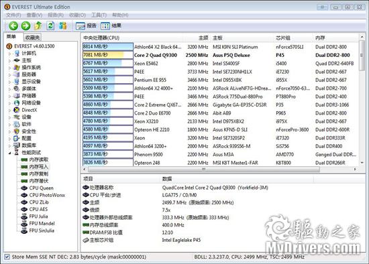Open the CPU PhotoWorxx benchmark
The height and width of the screenshot is (264, 369).
(x=43, y=195)
